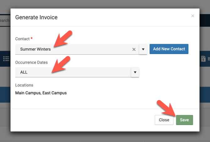Screen dimensions: 210x142
Task: Open the Occurrence Dates dropdown arrow
Action: point(135,72)
